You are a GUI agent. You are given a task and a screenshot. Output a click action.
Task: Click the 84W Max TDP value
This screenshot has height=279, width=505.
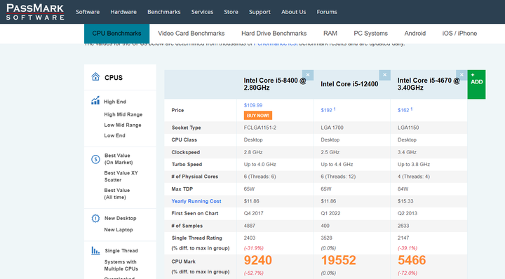[403, 189]
